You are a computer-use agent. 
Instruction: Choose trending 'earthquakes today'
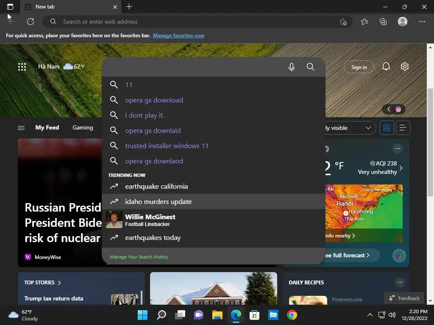(214, 237)
